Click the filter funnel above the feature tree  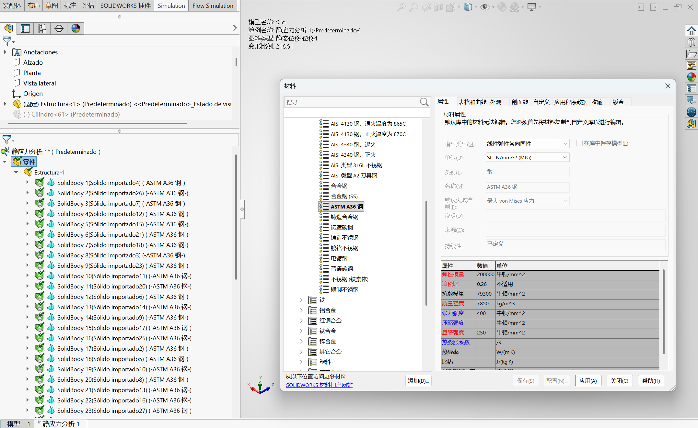click(x=7, y=41)
